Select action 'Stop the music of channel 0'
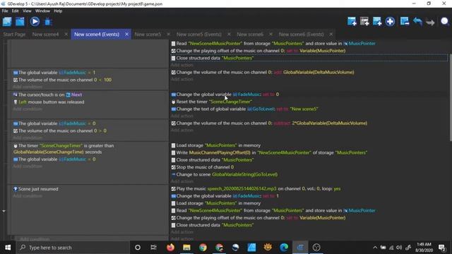 [x=203, y=167]
